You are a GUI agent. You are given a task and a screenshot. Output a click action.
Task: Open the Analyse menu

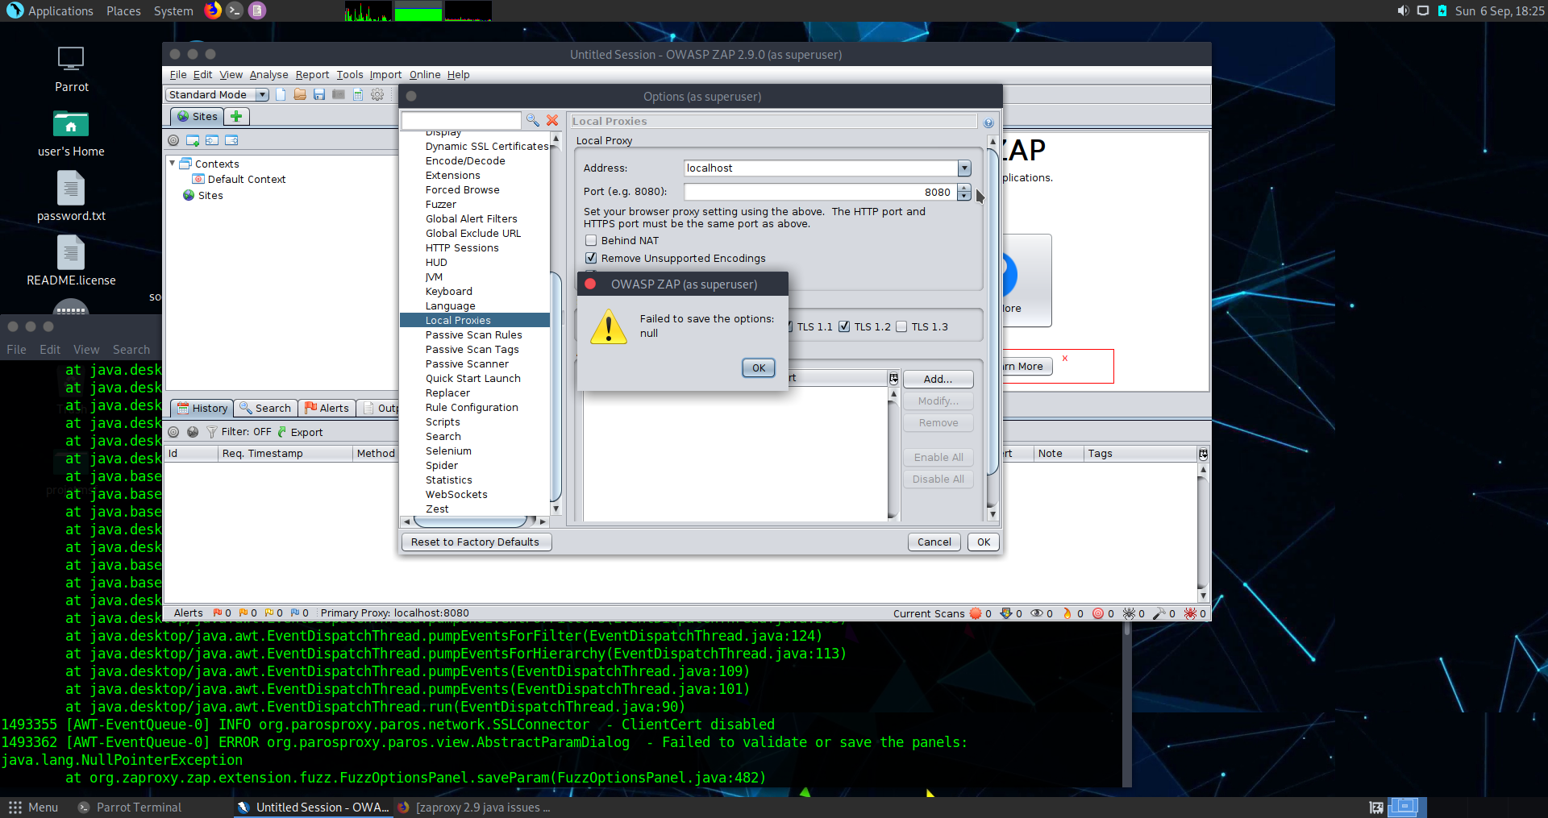click(268, 74)
